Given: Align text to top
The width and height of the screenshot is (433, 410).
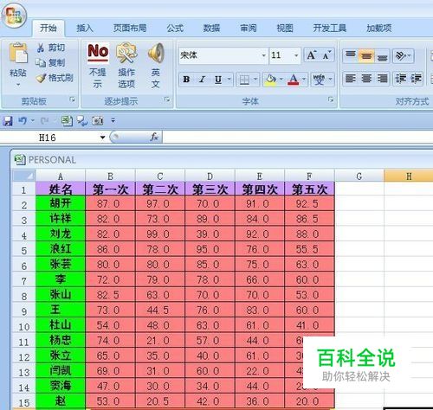Looking at the screenshot, I should pyautogui.click(x=351, y=55).
